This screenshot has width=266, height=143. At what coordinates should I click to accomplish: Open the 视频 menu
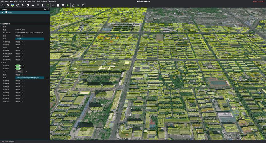29,1
